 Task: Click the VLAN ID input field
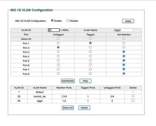(54, 30)
